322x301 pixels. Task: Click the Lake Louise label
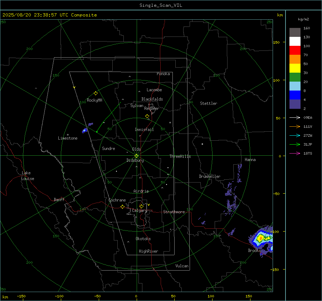(28, 176)
